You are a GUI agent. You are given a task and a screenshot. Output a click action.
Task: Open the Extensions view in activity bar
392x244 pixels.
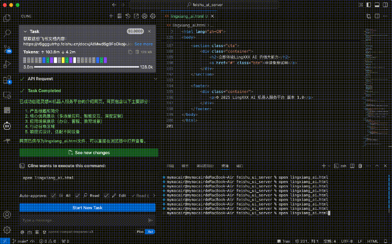click(7, 80)
